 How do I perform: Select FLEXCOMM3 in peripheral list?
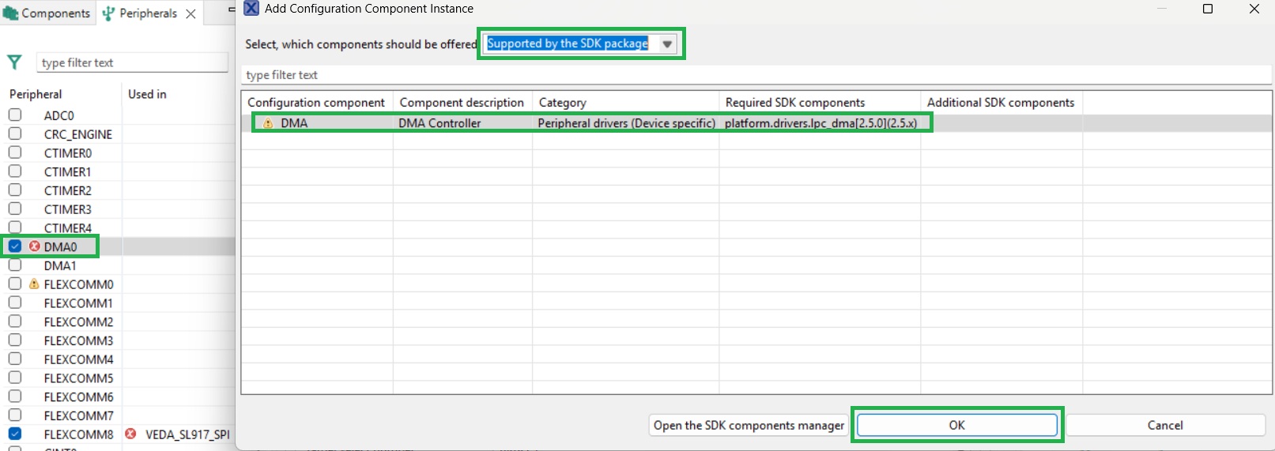78,340
